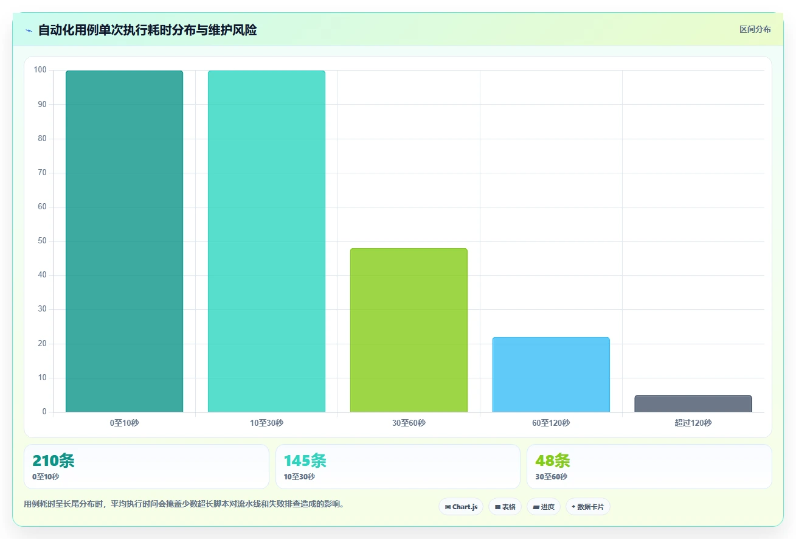Click the footnote about 长尾分布

[184, 504]
